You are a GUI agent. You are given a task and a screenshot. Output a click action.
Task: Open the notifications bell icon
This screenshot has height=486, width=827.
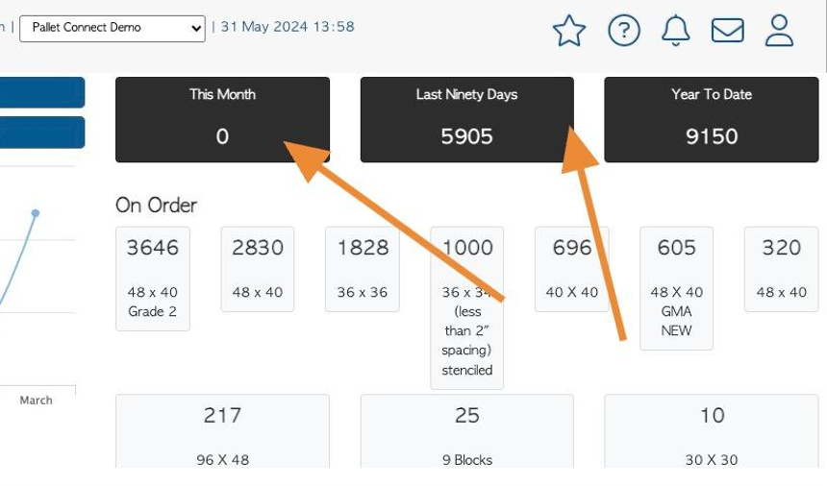pos(676,31)
